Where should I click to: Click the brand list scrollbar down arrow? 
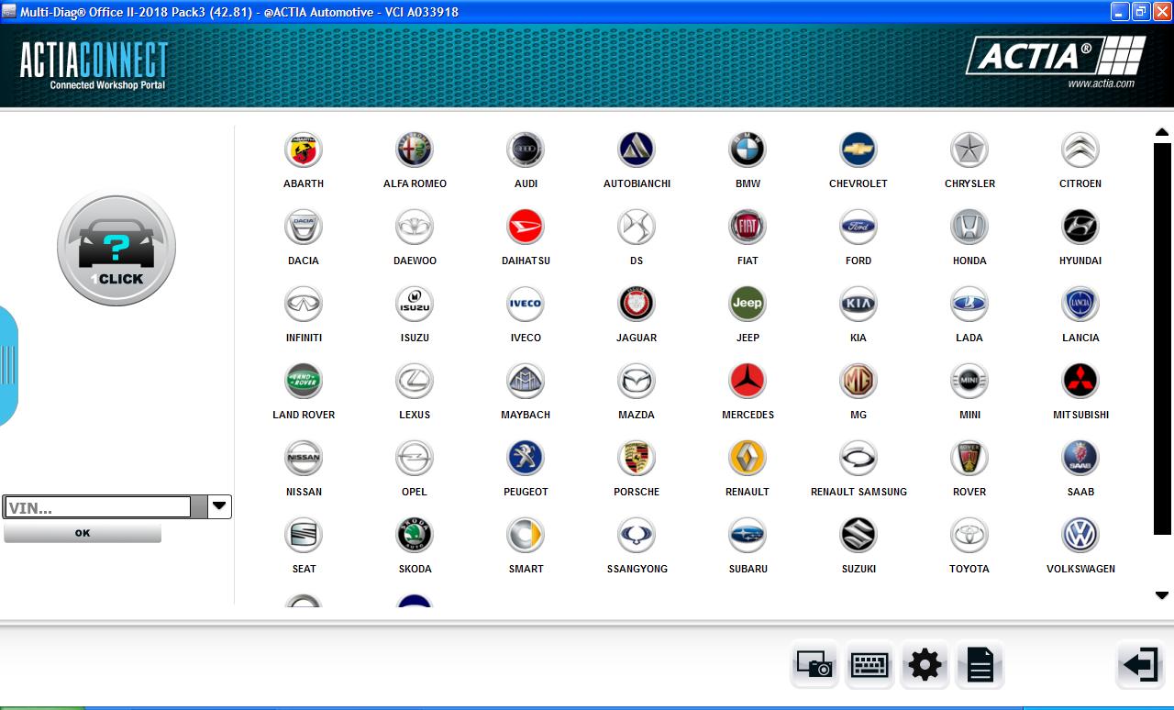(1162, 595)
